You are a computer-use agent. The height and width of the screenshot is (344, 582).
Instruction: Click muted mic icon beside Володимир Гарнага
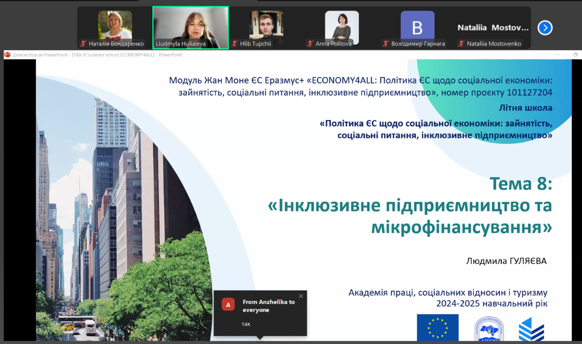pos(387,44)
